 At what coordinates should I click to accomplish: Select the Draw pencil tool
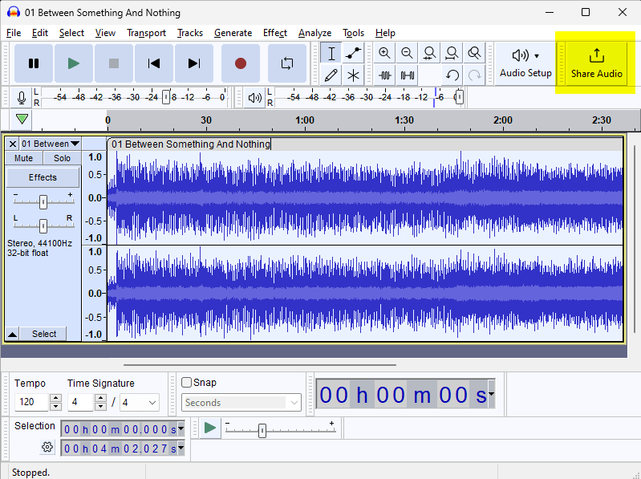point(331,75)
